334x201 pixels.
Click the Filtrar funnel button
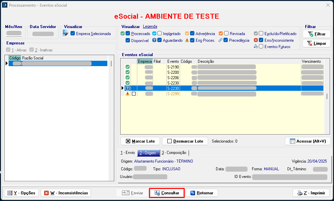[316, 34]
